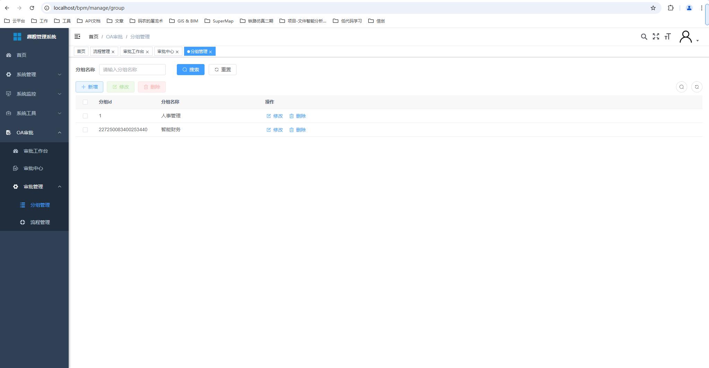Open the GIS & BIM bookmark folder

click(x=184, y=21)
